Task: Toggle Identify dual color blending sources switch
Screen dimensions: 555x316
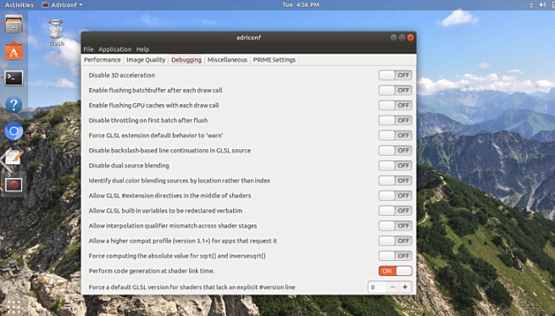Action: pyautogui.click(x=395, y=180)
